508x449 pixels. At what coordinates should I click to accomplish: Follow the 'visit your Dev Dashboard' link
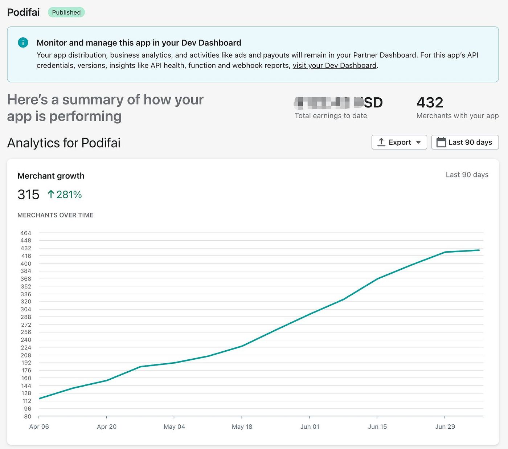[335, 65]
